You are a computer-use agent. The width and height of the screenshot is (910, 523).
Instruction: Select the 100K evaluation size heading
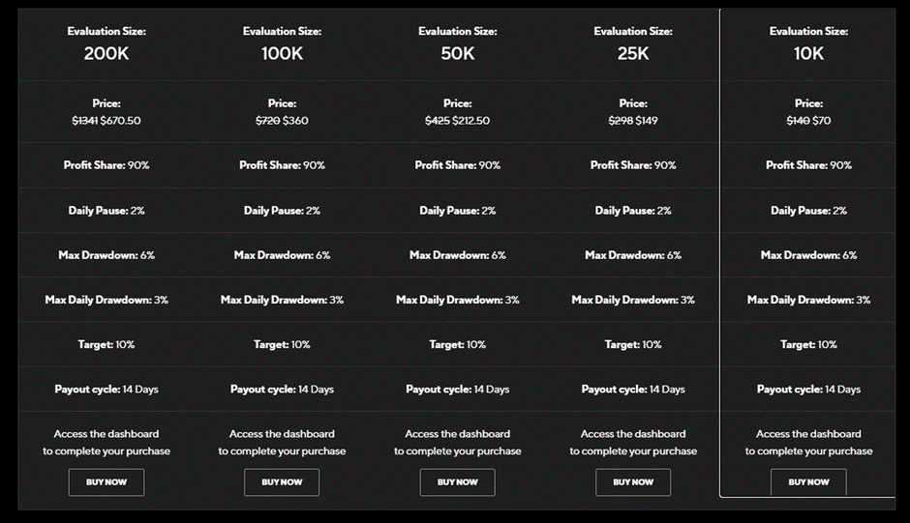click(282, 53)
